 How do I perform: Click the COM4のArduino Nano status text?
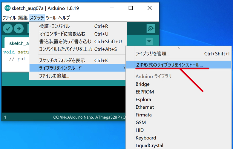pos(89,117)
